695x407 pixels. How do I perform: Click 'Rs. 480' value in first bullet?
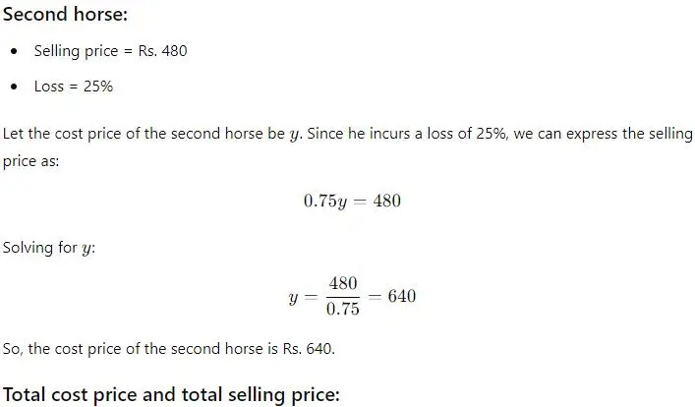pos(162,51)
